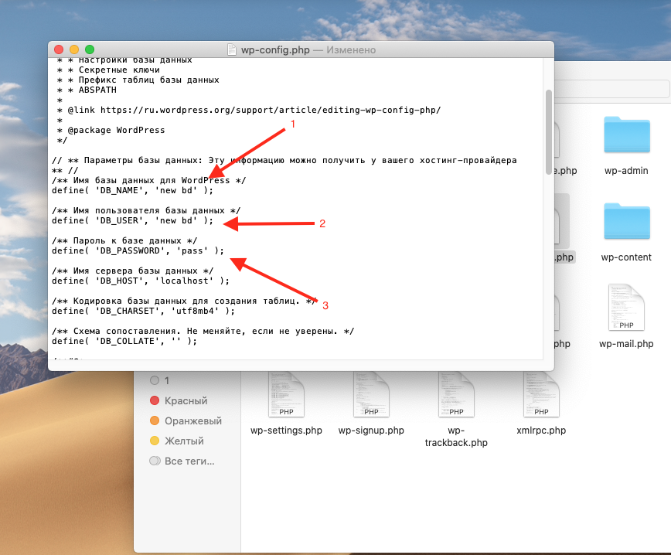Click the Префикс таблиц базы данных line

coord(138,80)
